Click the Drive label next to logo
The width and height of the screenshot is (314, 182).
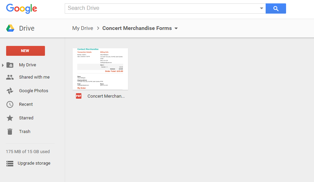click(x=27, y=28)
